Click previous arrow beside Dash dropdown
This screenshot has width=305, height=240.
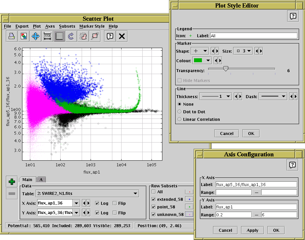coord(291,96)
